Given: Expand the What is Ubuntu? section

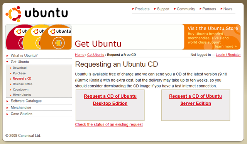Looking at the screenshot, I should (x=24, y=55).
